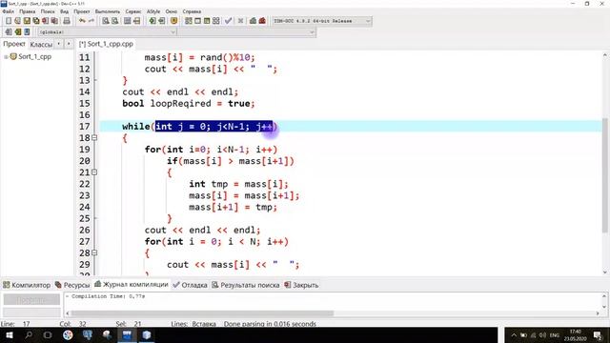Image resolution: width=610 pixels, height=343 pixels.
Task: Click the taskbar search magnifier
Action: [29, 334]
